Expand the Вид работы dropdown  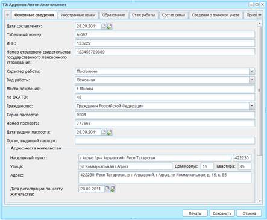[x=252, y=80]
